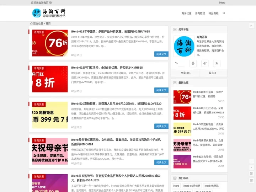Image resolution: width=256 pixels, height=192 pixels.
Task: Open sidebar recent post 520宠粉钜惠
Action: (x=208, y=127)
